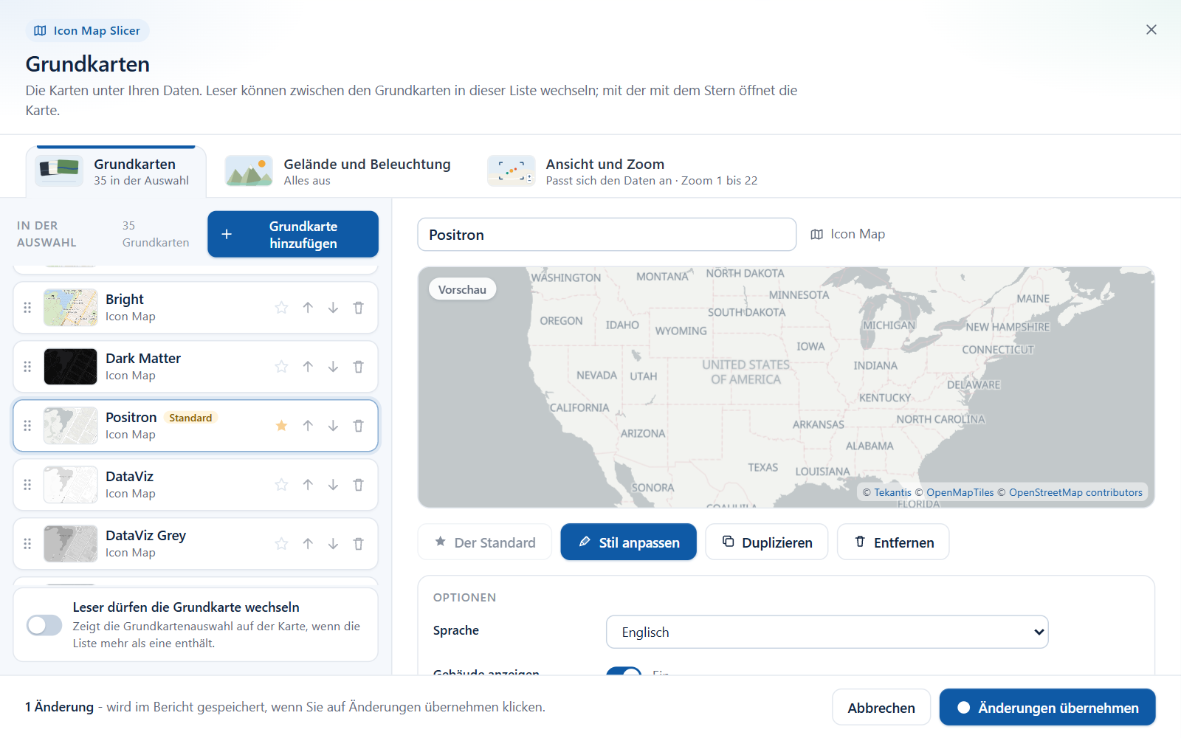Click the Positron name input field
The width and height of the screenshot is (1181, 738).
pos(607,235)
